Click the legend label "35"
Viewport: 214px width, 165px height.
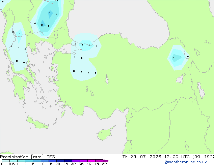(81, 164)
